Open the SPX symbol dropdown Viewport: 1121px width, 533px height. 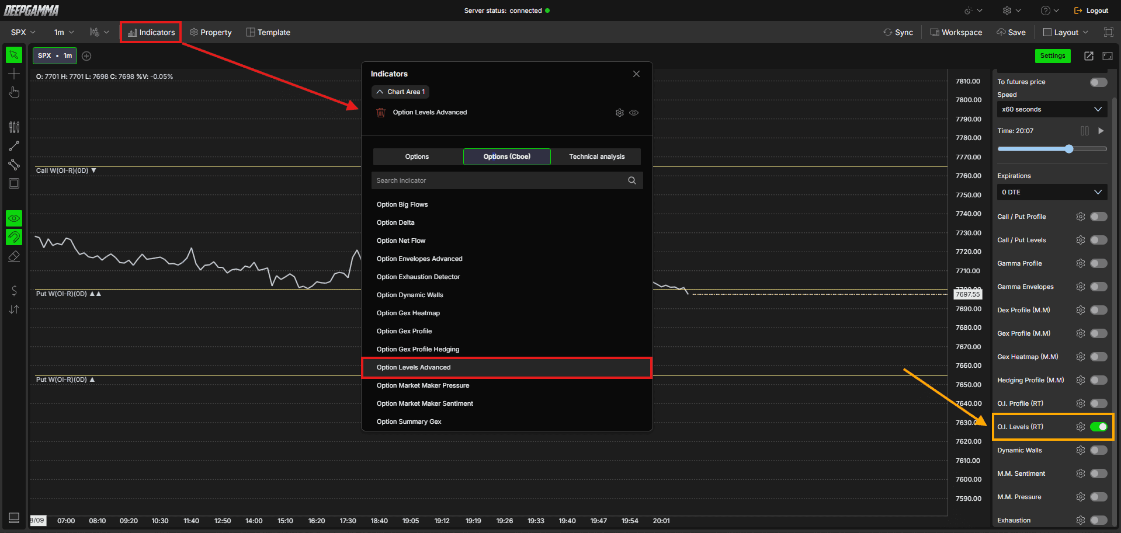click(23, 32)
